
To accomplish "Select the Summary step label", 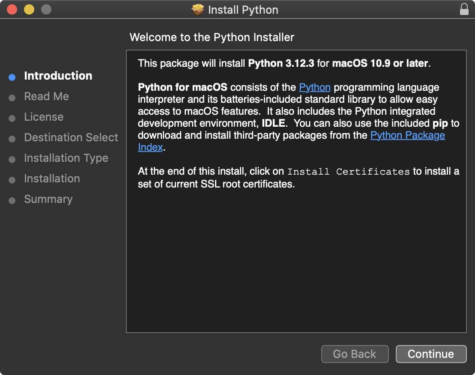I will click(48, 199).
